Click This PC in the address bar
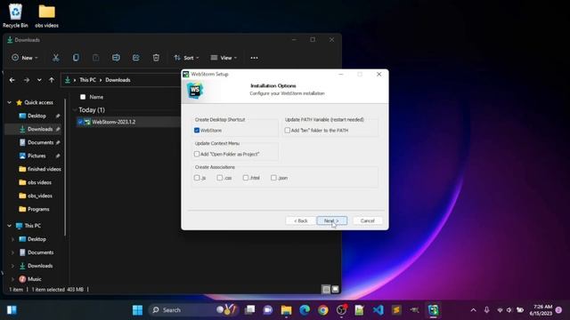 tap(88, 80)
